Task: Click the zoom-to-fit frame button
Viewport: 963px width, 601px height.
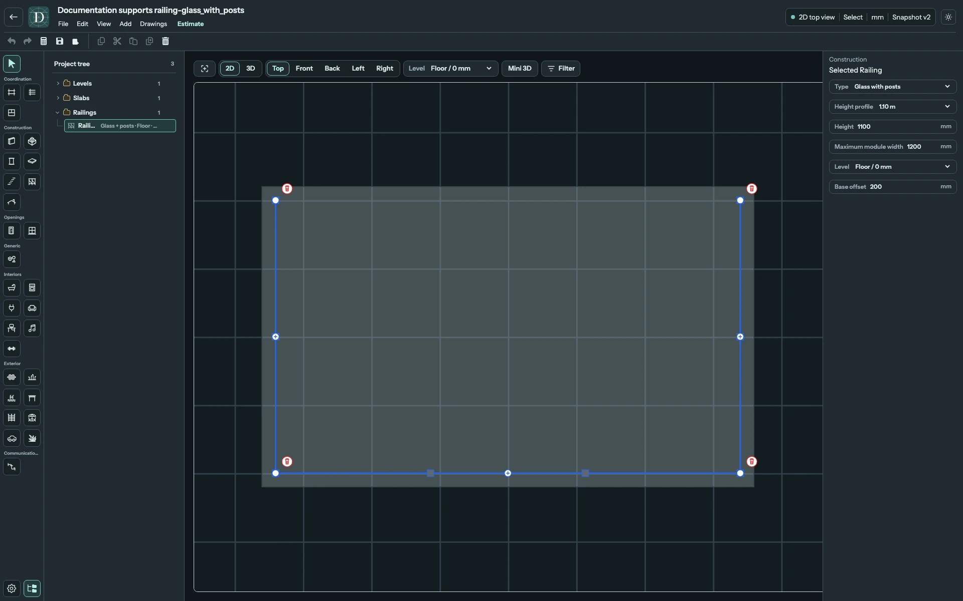Action: coord(205,69)
